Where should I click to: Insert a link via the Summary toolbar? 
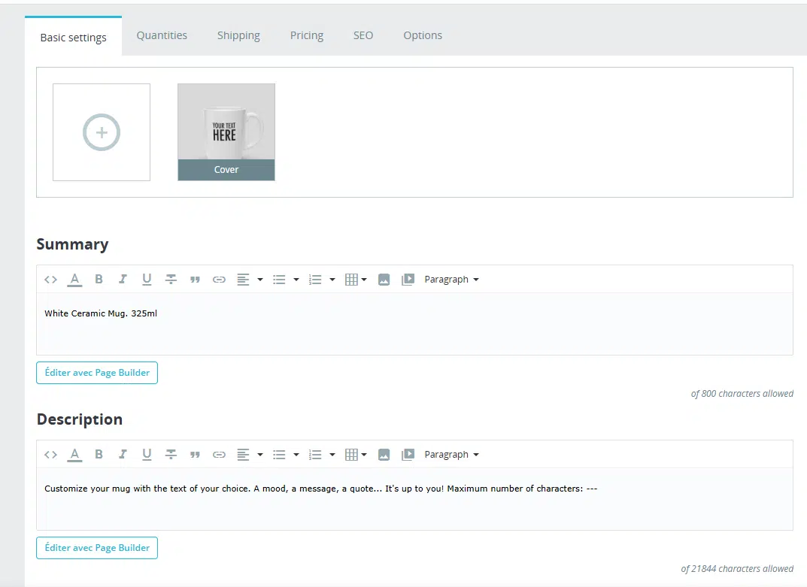(x=219, y=279)
